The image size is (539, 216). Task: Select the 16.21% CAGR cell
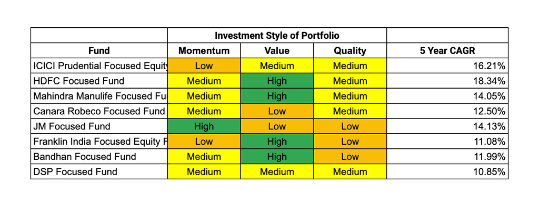[447, 66]
